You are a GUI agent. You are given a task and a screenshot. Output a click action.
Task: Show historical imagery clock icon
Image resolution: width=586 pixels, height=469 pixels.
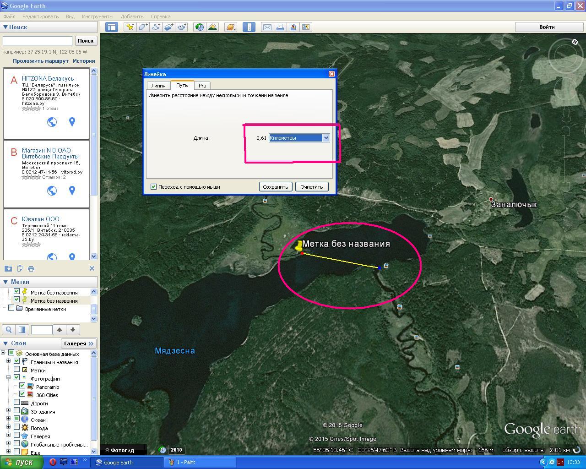(200, 27)
